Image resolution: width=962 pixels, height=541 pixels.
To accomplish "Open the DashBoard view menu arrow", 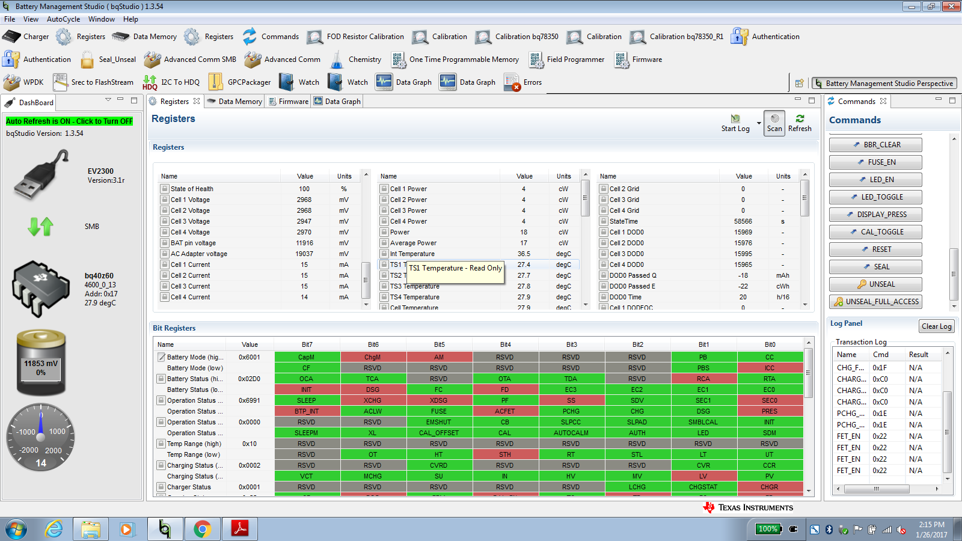I will tap(108, 100).
